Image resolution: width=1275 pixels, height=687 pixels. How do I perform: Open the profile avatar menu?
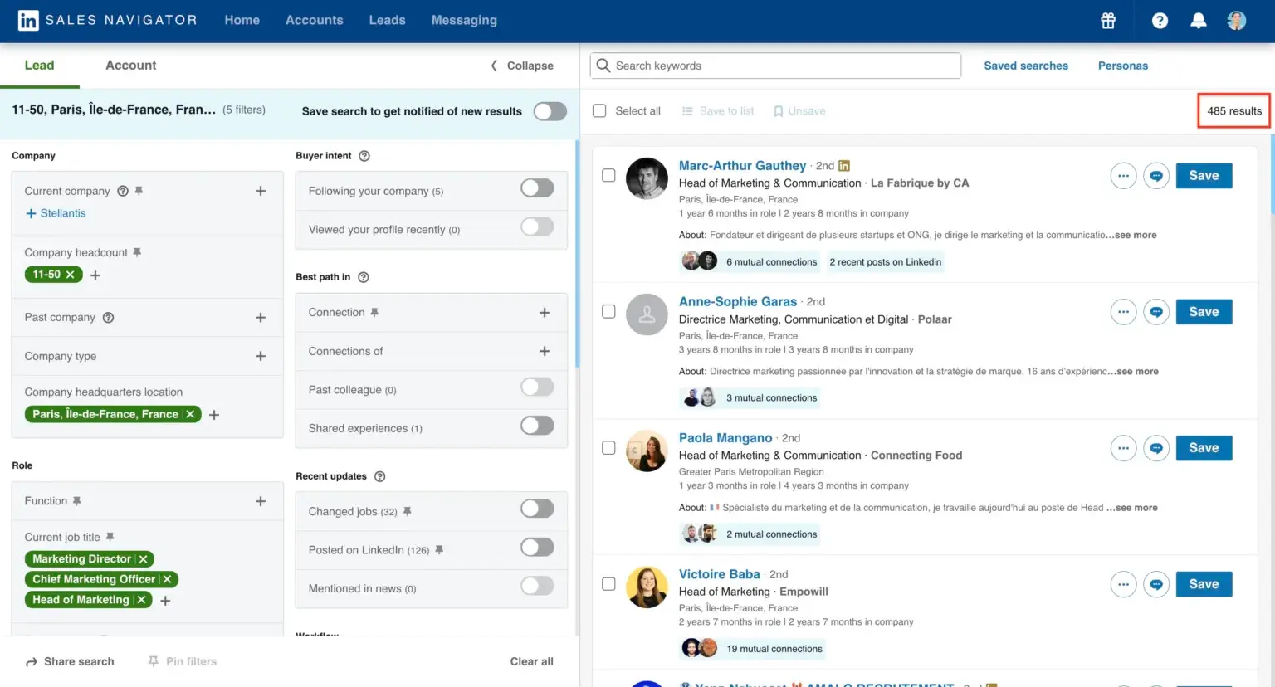(x=1236, y=21)
